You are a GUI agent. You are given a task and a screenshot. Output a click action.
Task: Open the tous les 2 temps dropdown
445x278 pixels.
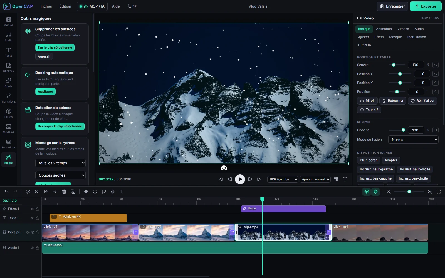click(60, 163)
